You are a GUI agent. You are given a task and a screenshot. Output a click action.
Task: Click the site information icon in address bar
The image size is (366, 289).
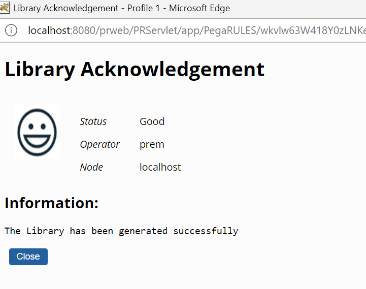pos(11,30)
